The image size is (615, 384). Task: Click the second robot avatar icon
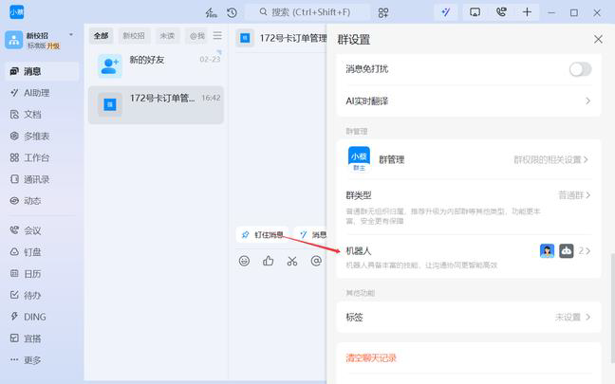[x=566, y=250]
